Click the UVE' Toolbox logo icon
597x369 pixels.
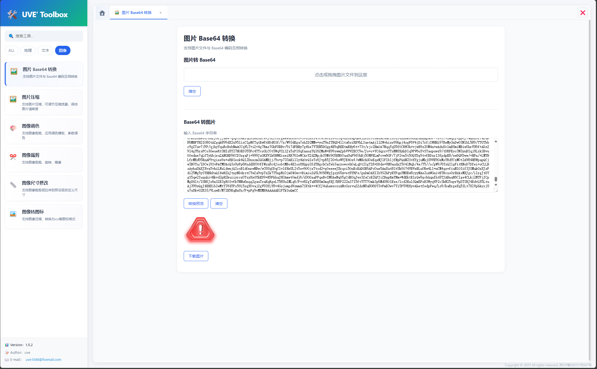(x=12, y=14)
